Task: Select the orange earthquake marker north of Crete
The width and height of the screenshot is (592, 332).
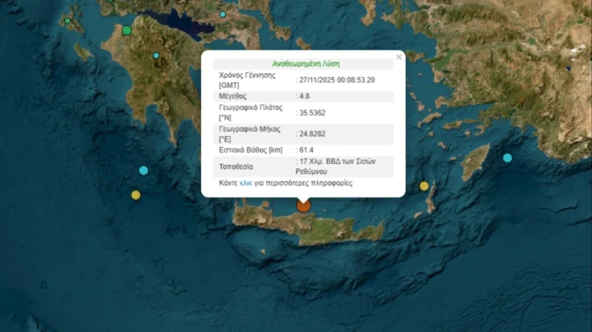Action: click(x=304, y=206)
